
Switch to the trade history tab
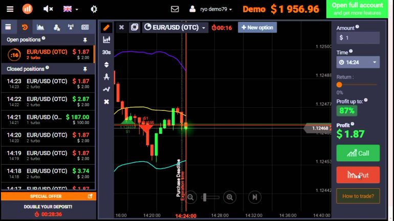pos(24,27)
